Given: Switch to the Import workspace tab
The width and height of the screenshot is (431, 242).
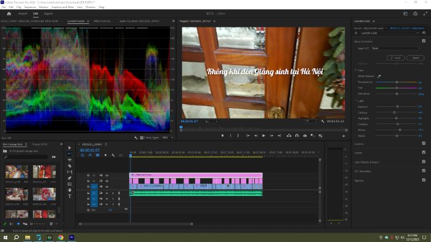Looking at the screenshot, I should 23,14.
